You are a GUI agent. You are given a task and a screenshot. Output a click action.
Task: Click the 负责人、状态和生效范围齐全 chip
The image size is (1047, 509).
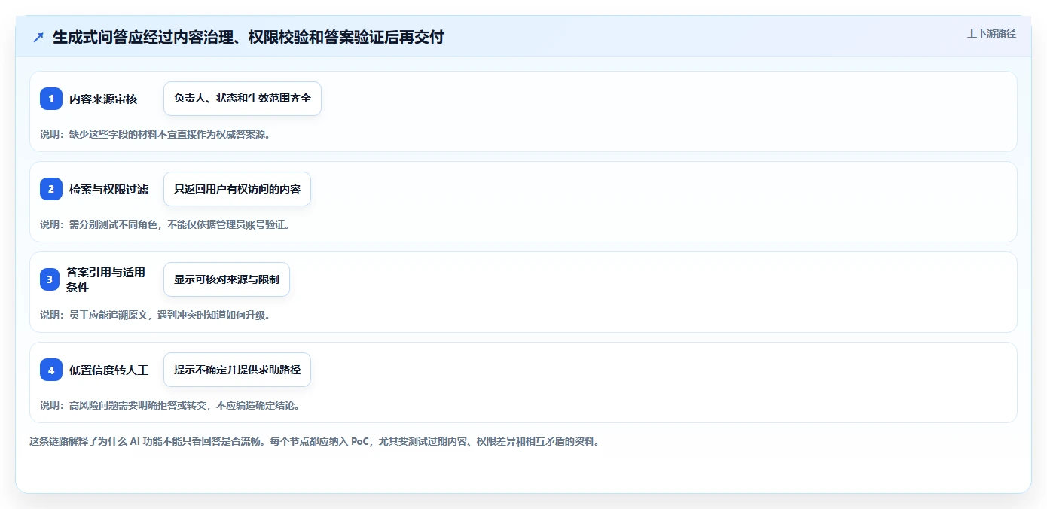[243, 99]
